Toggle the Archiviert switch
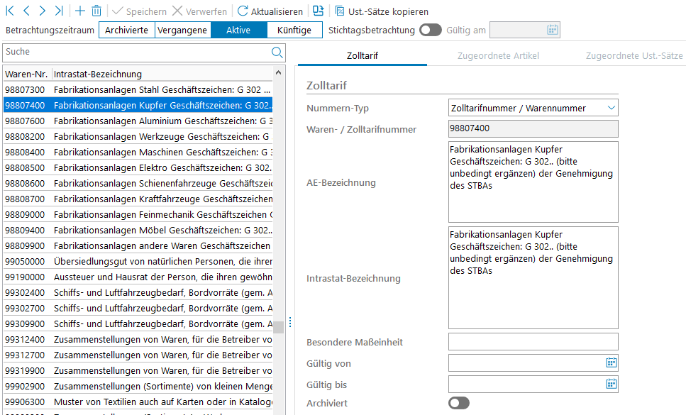 (x=459, y=403)
